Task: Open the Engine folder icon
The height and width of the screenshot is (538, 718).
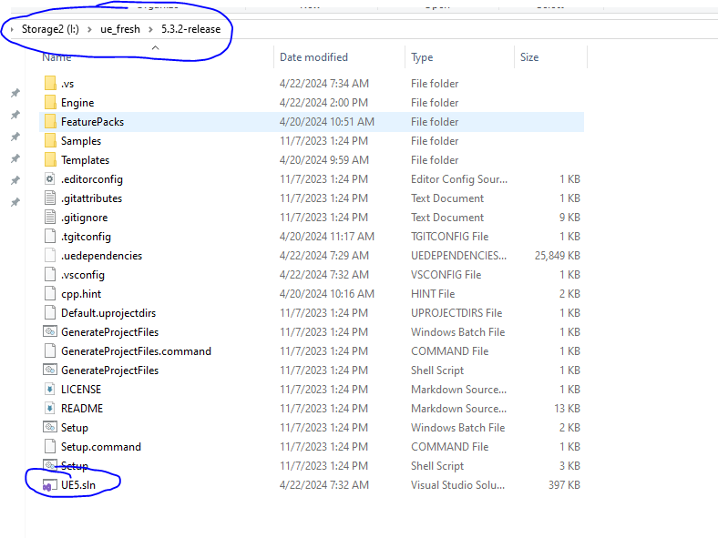Action: click(50, 103)
